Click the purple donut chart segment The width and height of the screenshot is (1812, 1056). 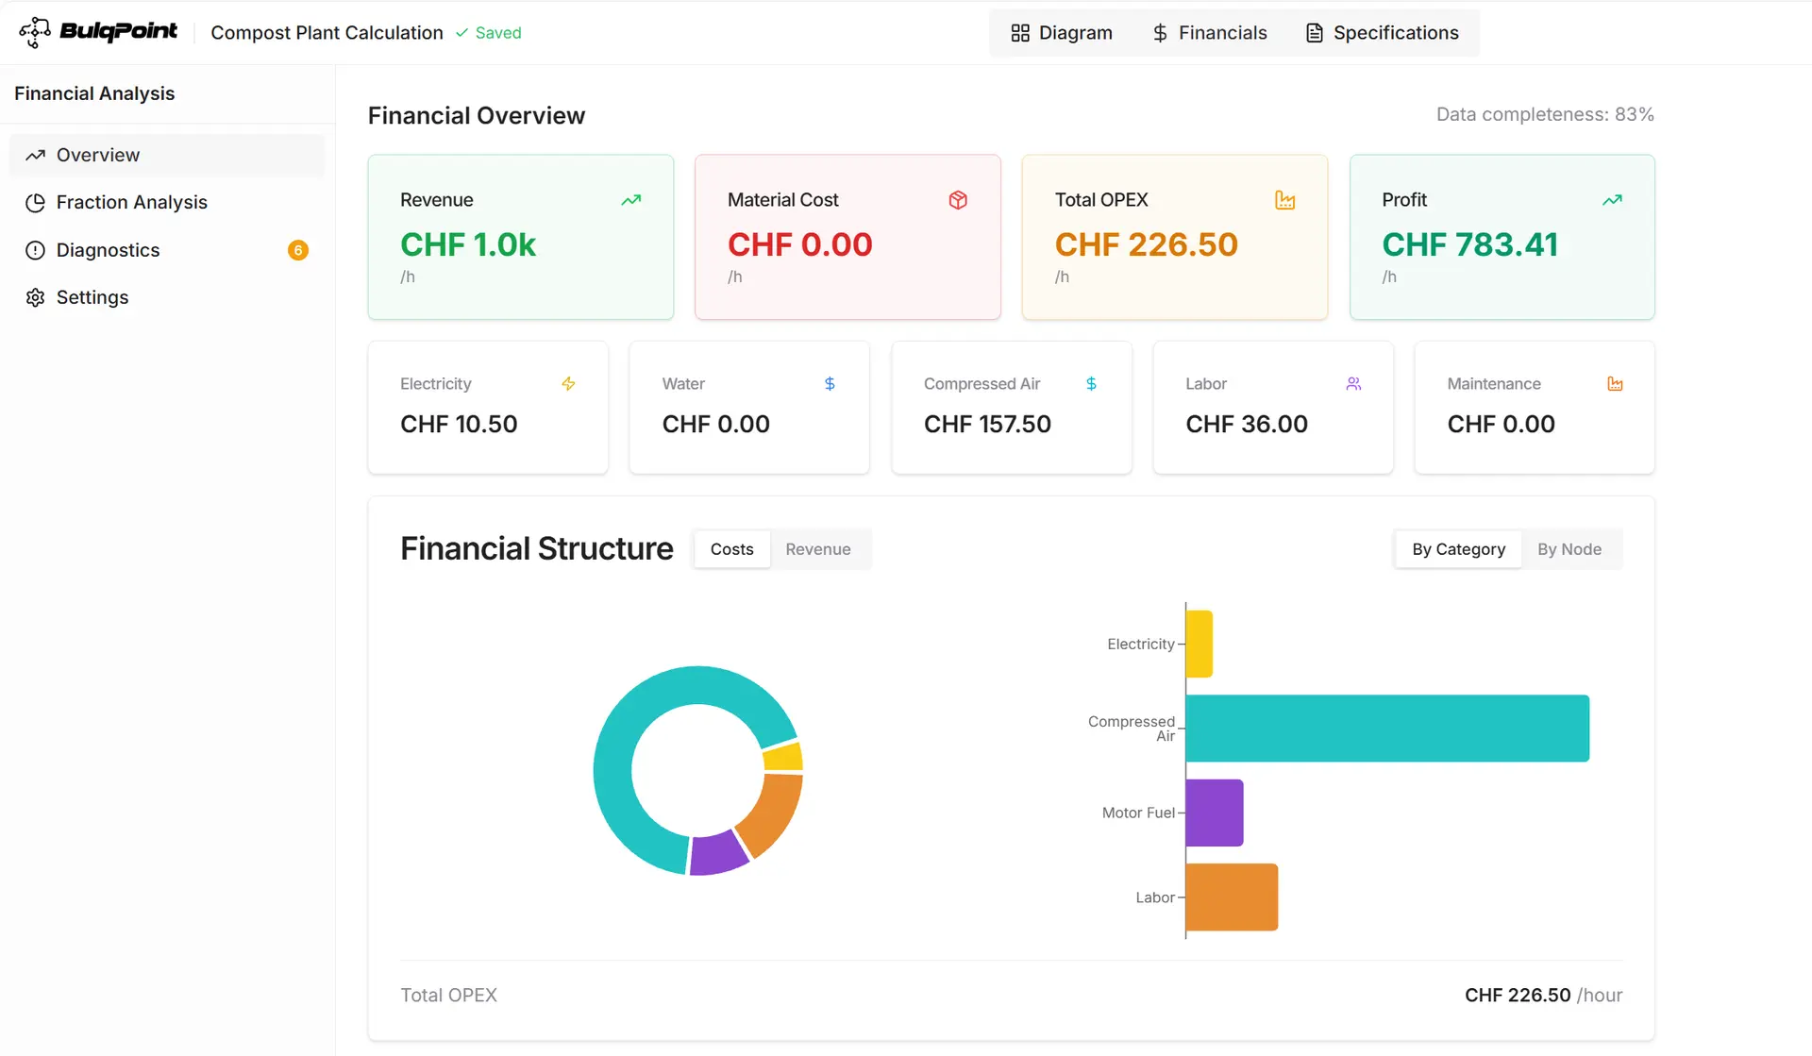pyautogui.click(x=717, y=853)
